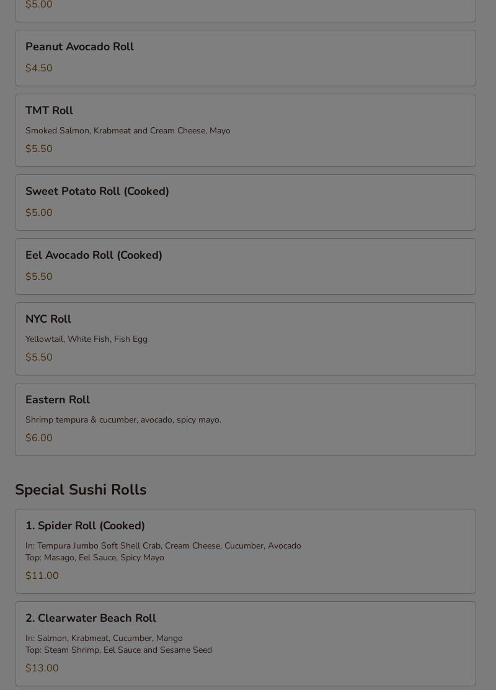Select Eel Avocado Roll (Cooked)

(x=246, y=266)
